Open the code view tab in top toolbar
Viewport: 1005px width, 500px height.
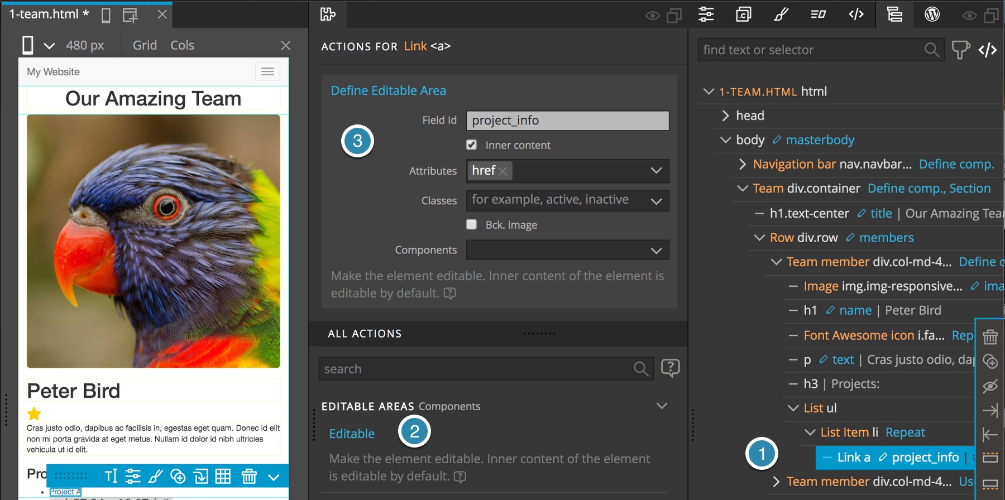(856, 14)
